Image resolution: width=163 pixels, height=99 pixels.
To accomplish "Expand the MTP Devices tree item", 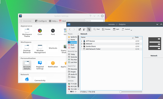I will coord(82,41).
